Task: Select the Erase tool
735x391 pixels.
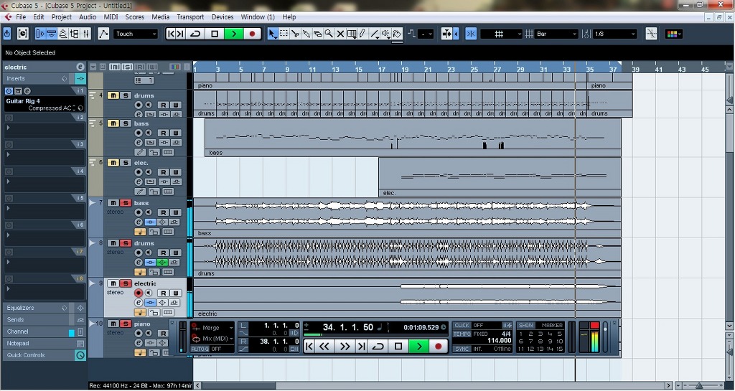Action: pyautogui.click(x=317, y=34)
